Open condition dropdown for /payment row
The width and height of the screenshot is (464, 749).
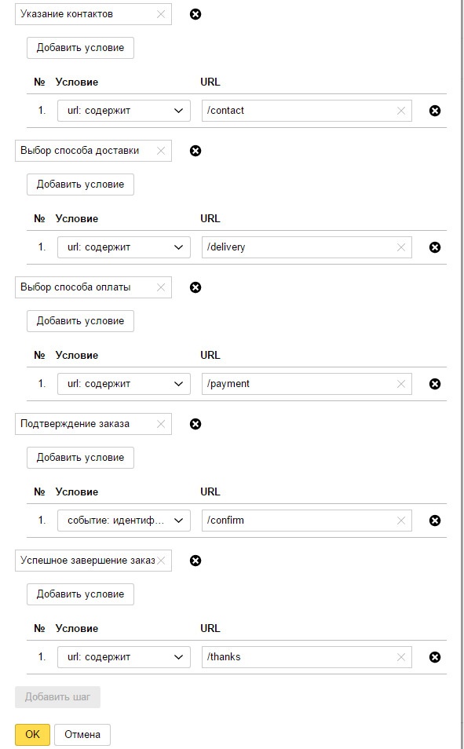[124, 384]
